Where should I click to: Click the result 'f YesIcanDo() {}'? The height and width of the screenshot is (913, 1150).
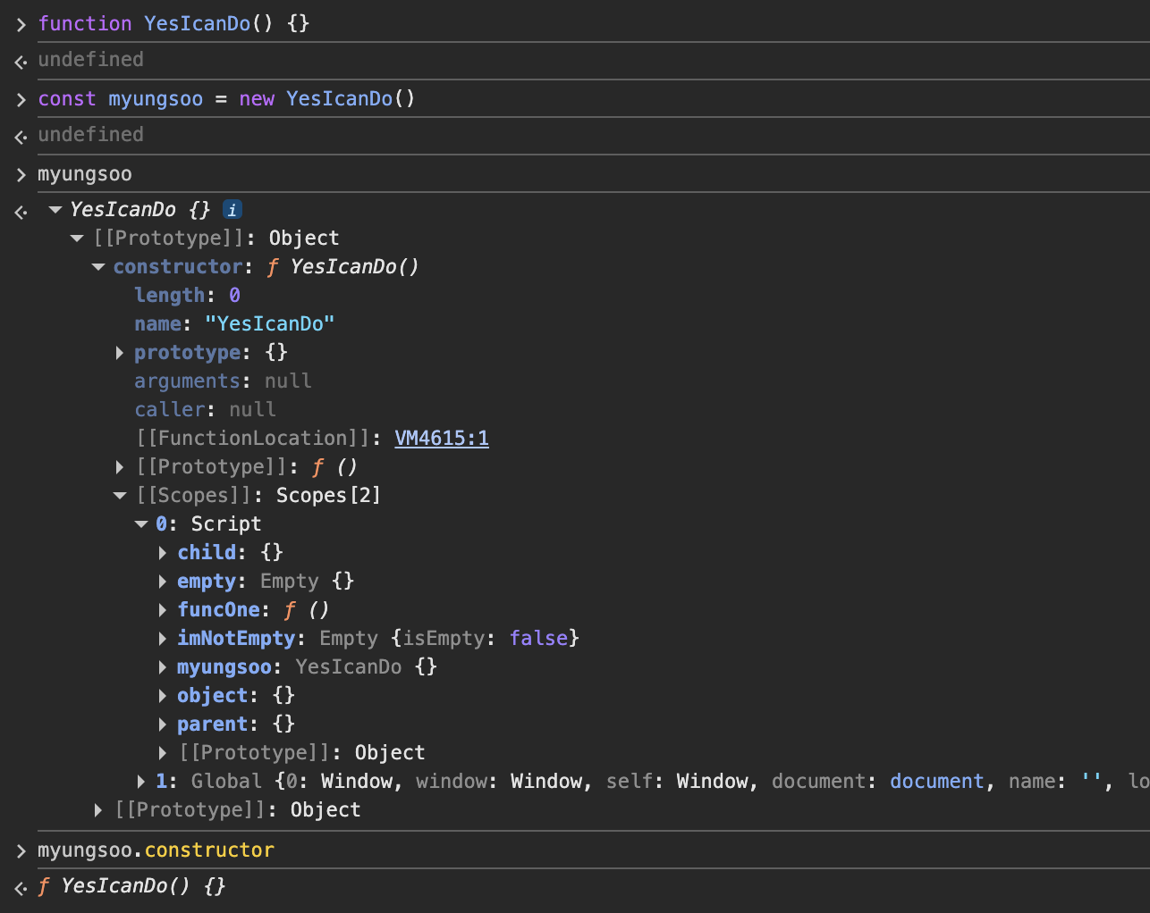131,886
